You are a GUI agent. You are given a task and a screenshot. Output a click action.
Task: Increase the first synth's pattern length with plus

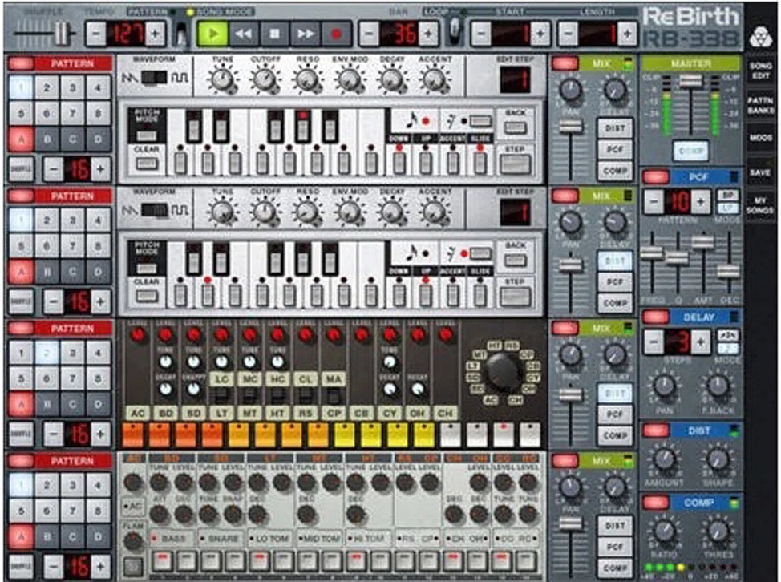[x=100, y=169]
